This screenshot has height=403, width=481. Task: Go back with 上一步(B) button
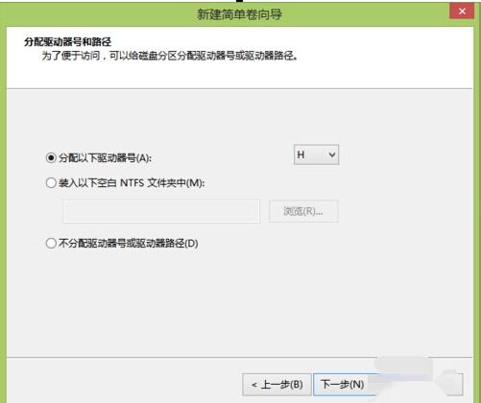pyautogui.click(x=277, y=385)
